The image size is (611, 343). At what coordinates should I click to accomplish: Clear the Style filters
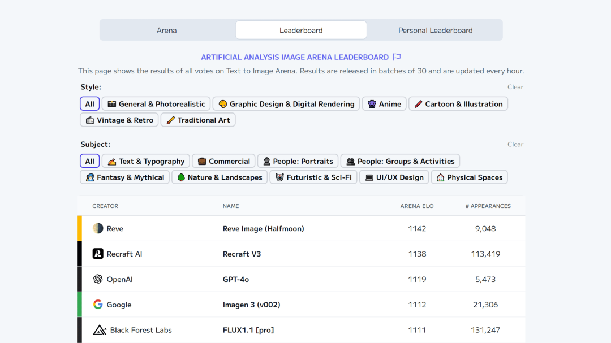pyautogui.click(x=515, y=87)
